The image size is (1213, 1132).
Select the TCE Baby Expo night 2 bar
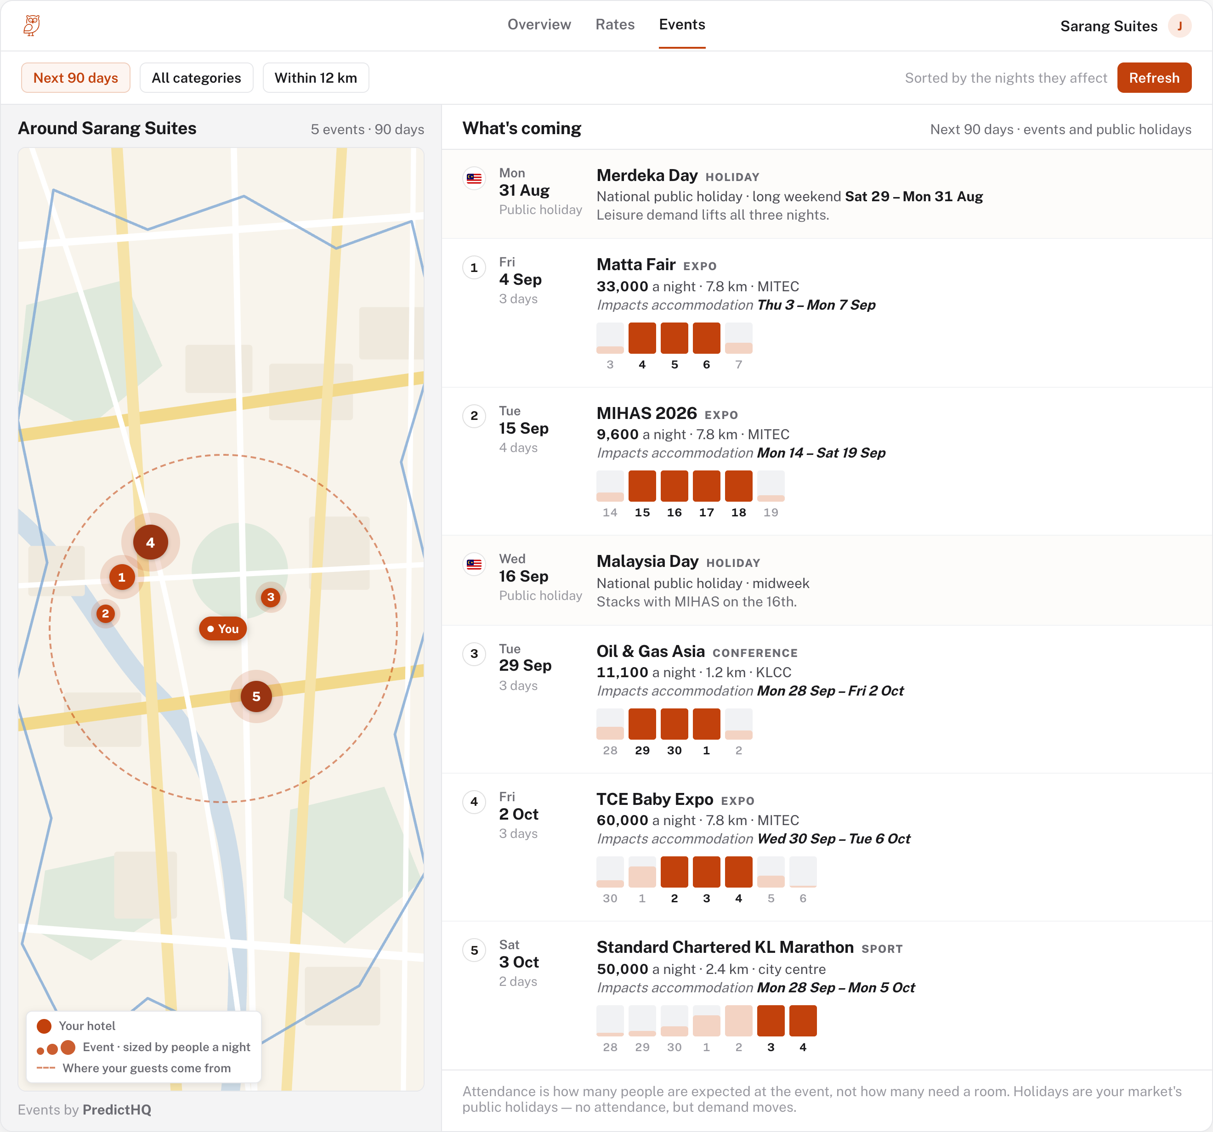(x=674, y=872)
